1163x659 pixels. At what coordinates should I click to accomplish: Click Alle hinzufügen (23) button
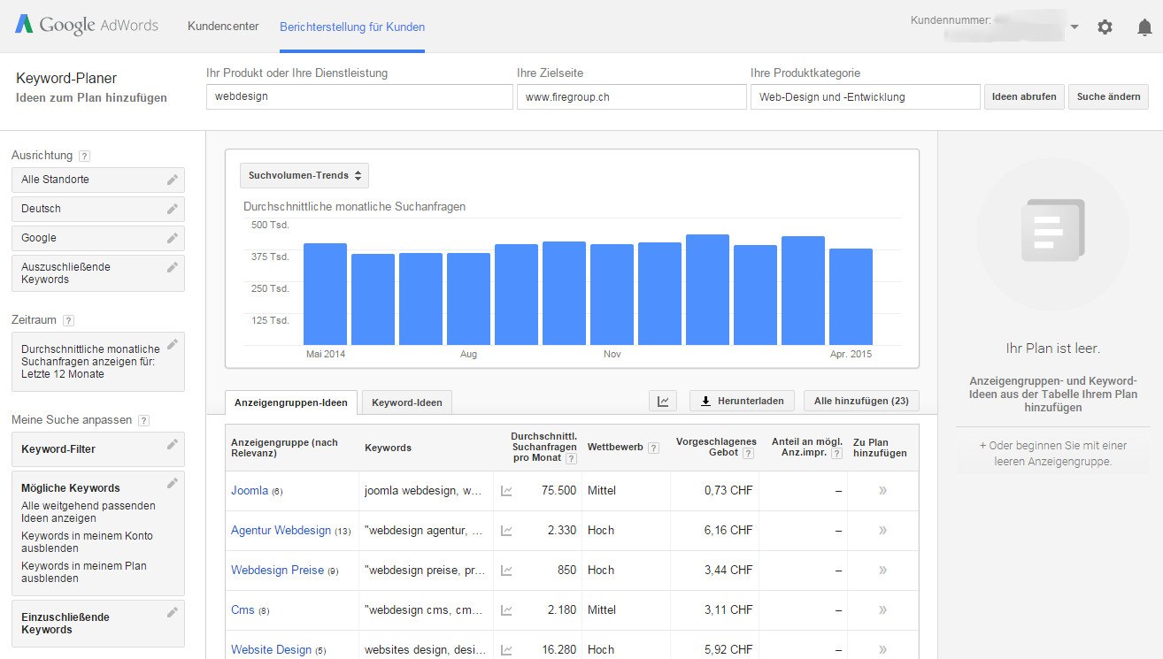(x=861, y=401)
